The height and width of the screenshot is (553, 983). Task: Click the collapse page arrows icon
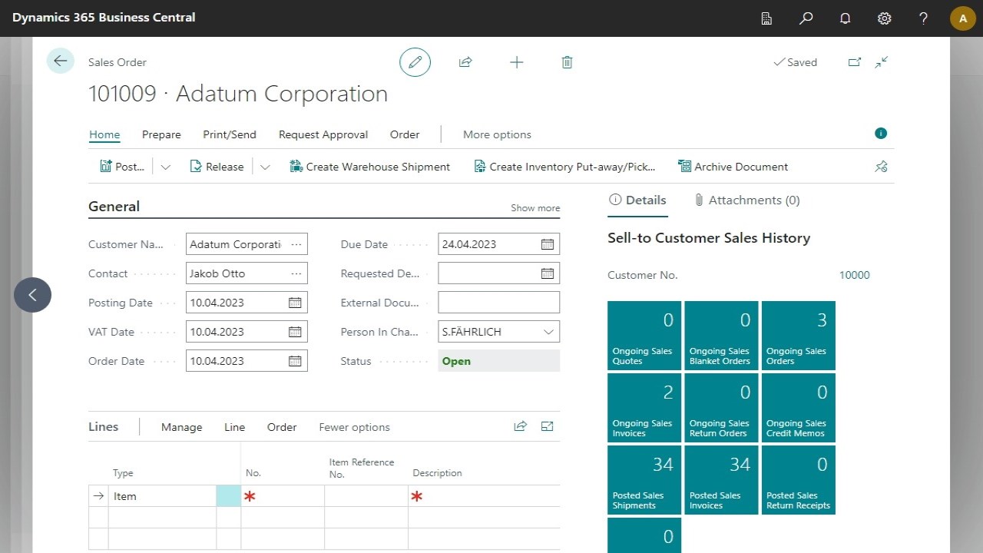tap(882, 62)
